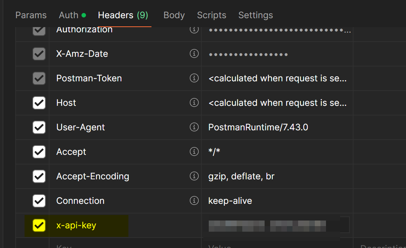Switch to the Params tab
The height and width of the screenshot is (248, 406).
(x=31, y=15)
